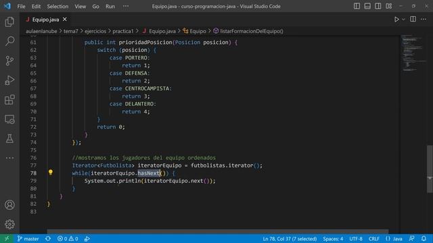Open the Go menu
Screen dimensions: 433x243
(x=95, y=6)
